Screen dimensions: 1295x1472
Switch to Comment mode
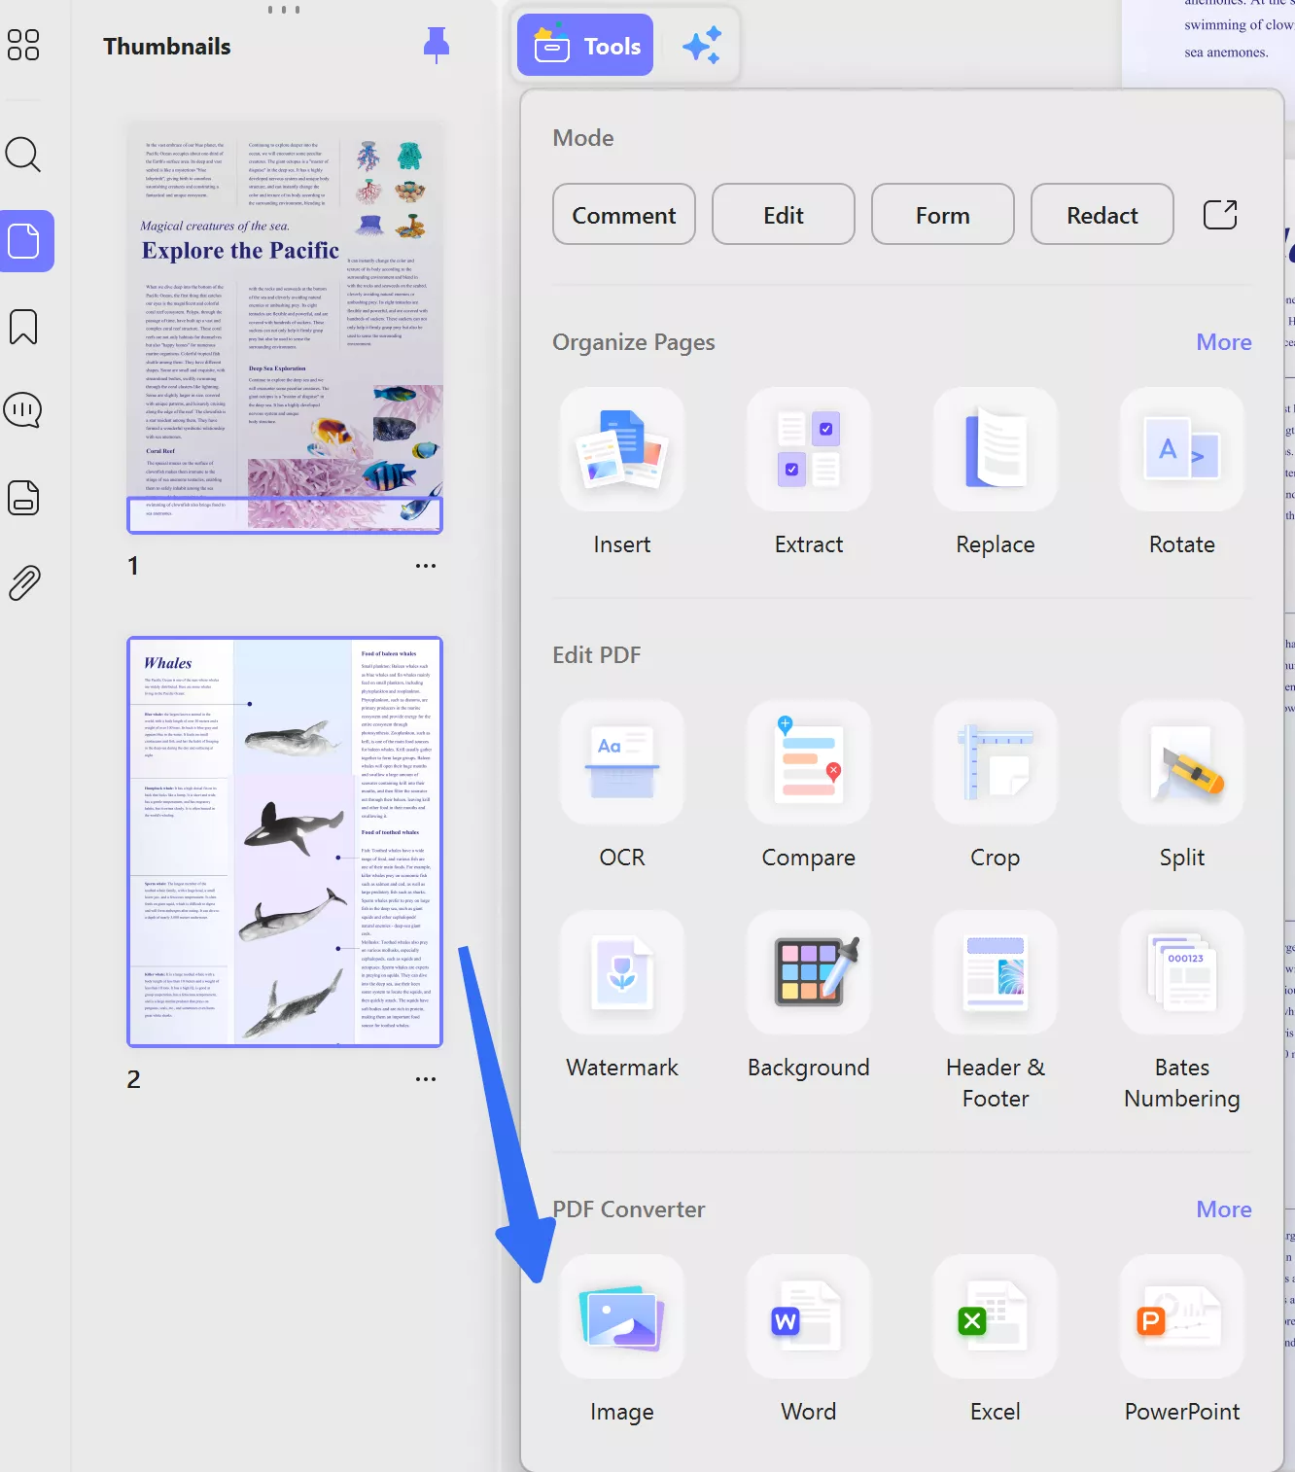click(x=623, y=215)
